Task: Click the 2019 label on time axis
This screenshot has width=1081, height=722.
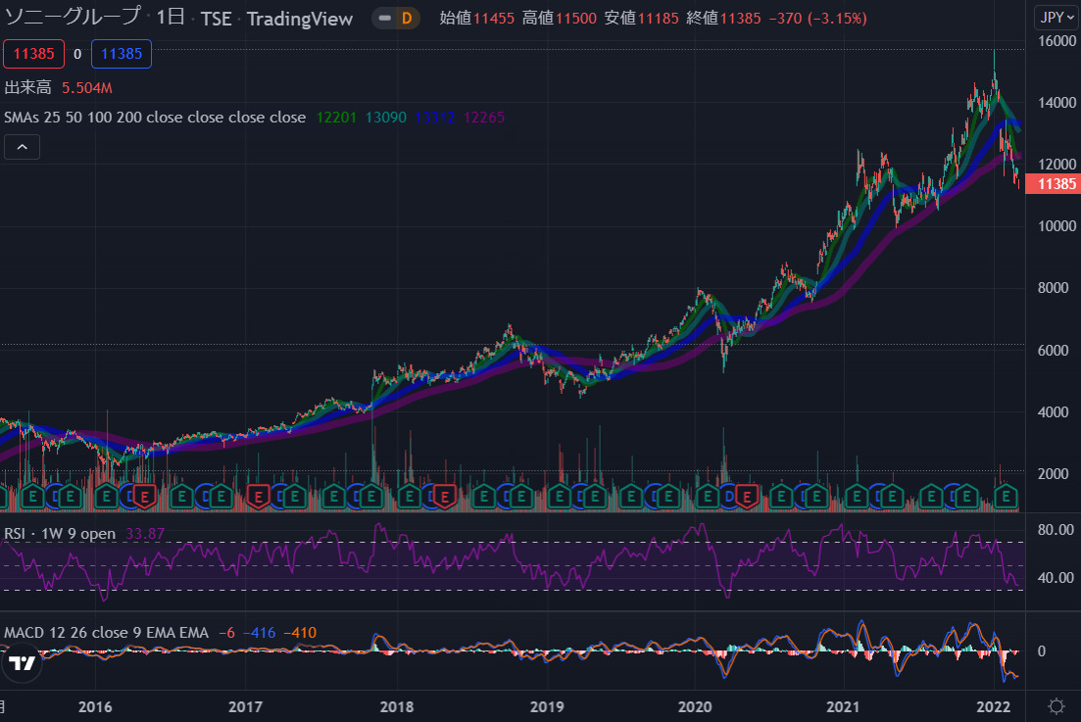Action: coord(547,707)
